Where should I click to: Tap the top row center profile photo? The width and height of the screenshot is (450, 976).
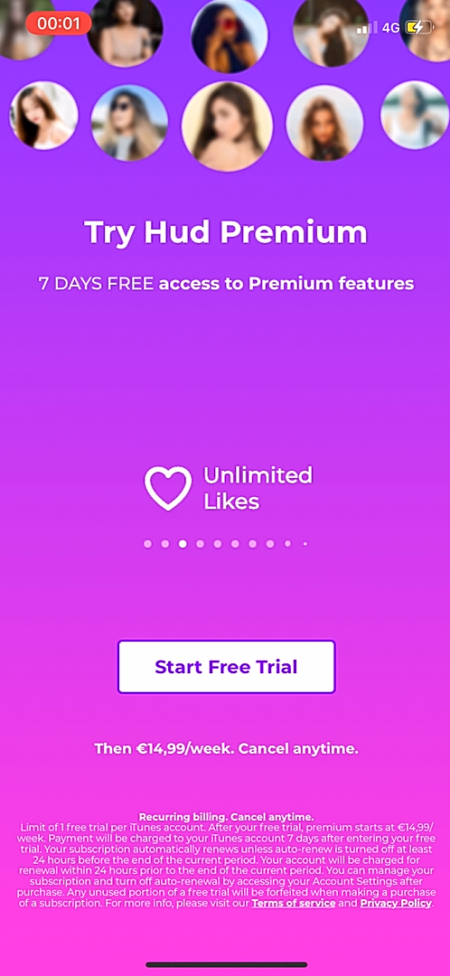tap(230, 35)
